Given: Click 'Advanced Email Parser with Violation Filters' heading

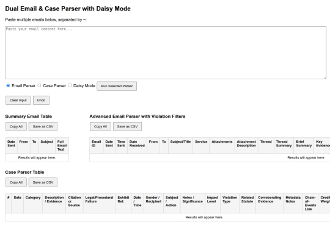Looking at the screenshot, I should (137, 116).
